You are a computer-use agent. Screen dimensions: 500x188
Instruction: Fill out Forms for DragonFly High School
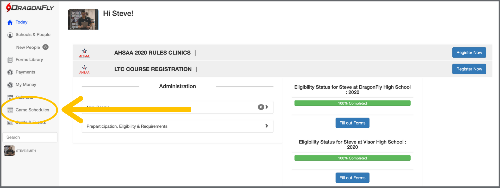[352, 123]
